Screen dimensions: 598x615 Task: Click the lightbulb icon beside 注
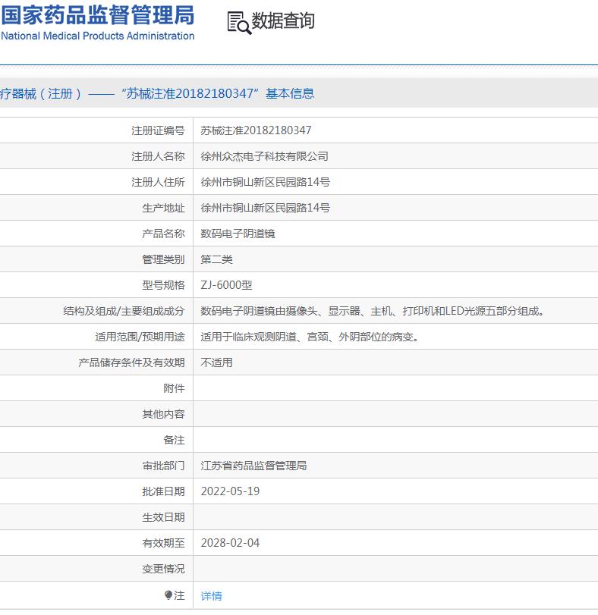pyautogui.click(x=168, y=595)
